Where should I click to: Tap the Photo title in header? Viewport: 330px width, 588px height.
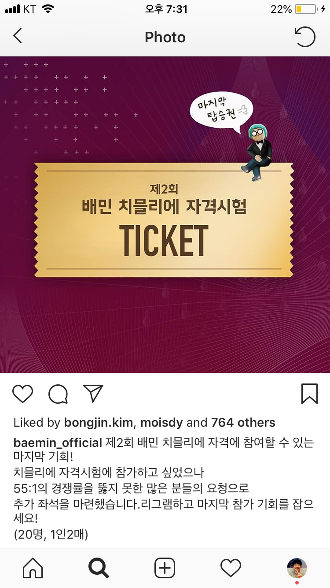(165, 37)
